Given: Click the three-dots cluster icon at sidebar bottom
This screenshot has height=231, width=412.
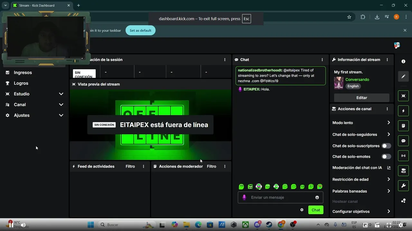Looking at the screenshot, I should pyautogui.click(x=403, y=201).
